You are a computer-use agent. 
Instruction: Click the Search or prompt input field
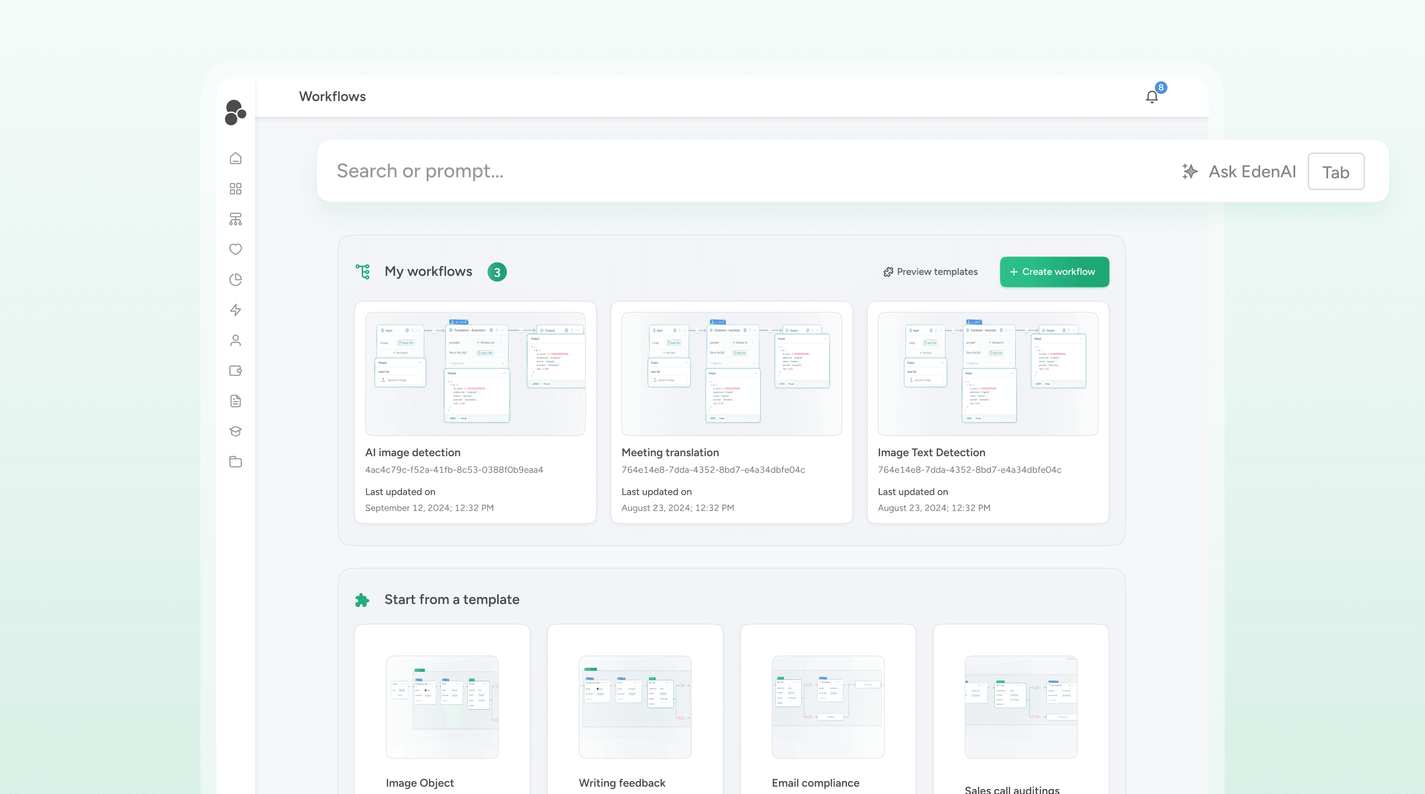tap(719, 171)
